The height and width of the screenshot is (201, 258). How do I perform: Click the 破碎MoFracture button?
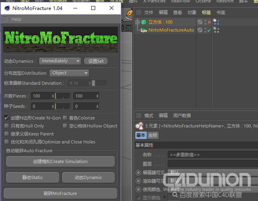(x=60, y=193)
